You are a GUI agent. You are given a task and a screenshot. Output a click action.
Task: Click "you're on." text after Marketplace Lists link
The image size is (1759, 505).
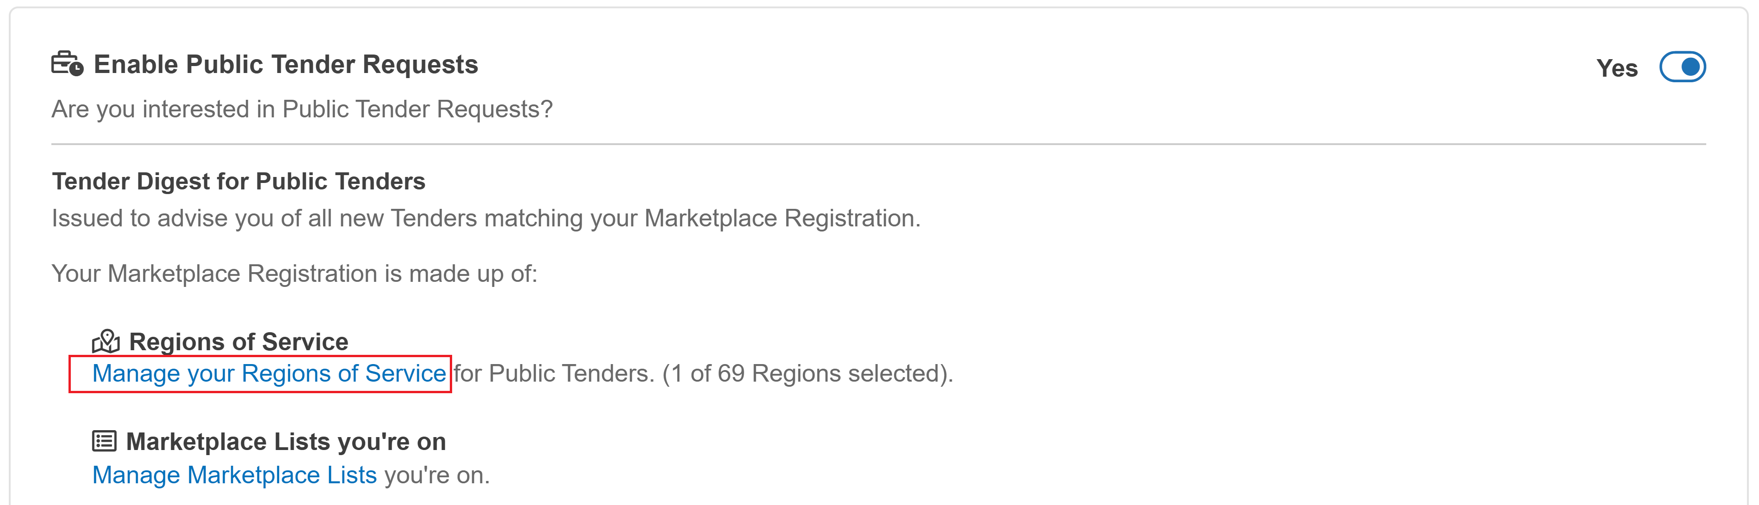(437, 475)
